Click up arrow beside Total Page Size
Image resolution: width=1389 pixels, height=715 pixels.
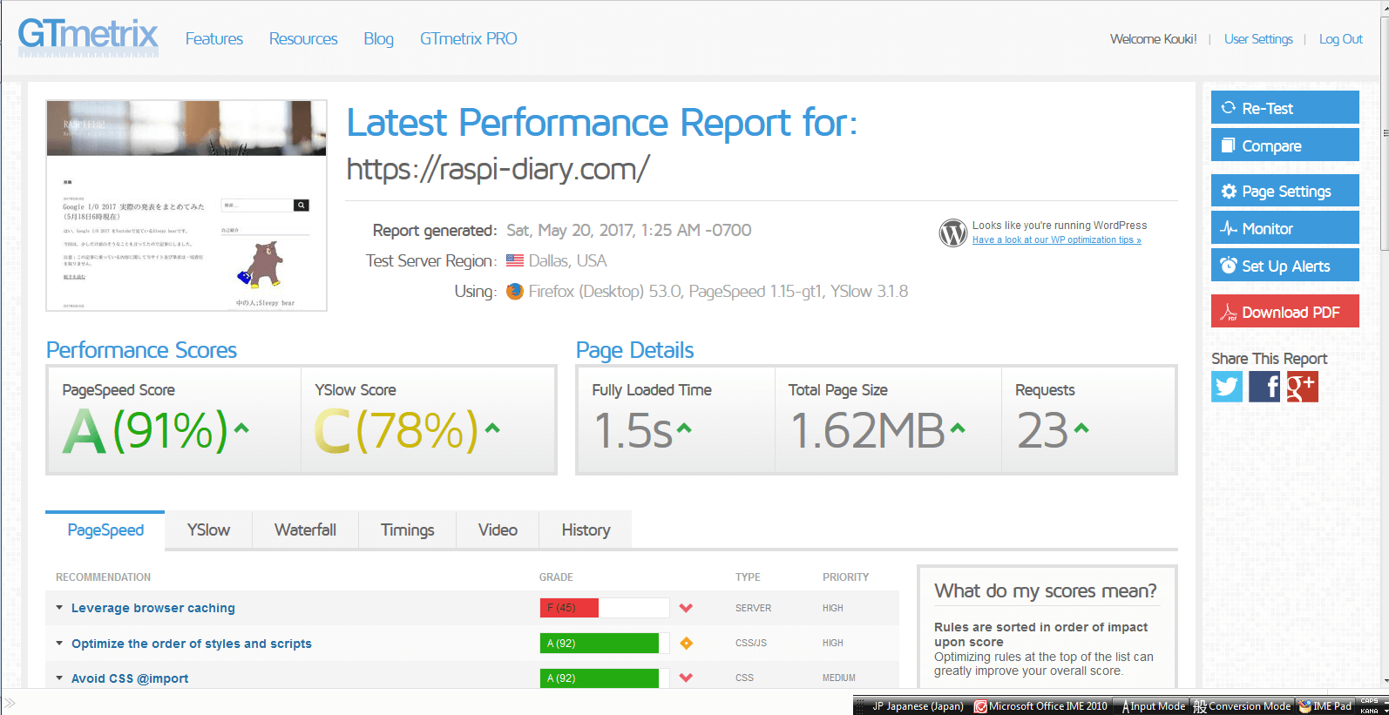(958, 428)
